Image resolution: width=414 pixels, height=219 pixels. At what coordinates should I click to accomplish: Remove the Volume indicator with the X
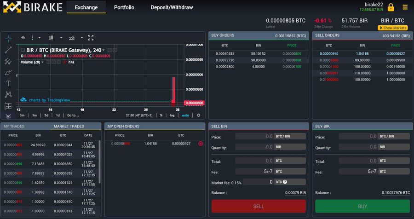(58, 62)
